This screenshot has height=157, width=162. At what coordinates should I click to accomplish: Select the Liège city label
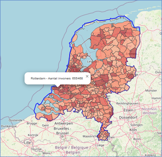tap(100, 145)
